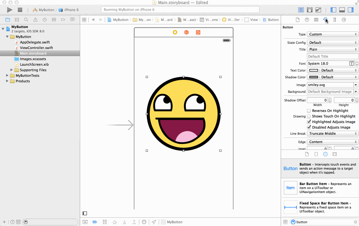This screenshot has width=359, height=226.
Task: Click the Button breadcrumb in jump bar
Action: (x=271, y=20)
